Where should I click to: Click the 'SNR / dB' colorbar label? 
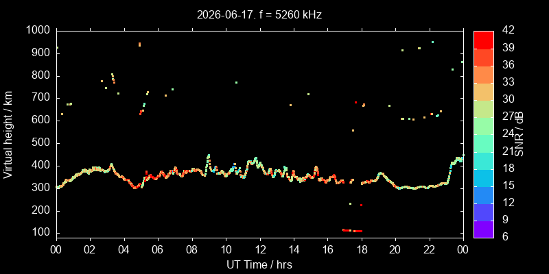click(519, 135)
